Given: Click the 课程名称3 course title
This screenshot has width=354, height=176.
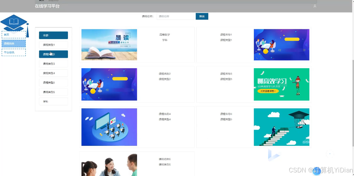Looking at the screenshot, I should pos(226,74).
